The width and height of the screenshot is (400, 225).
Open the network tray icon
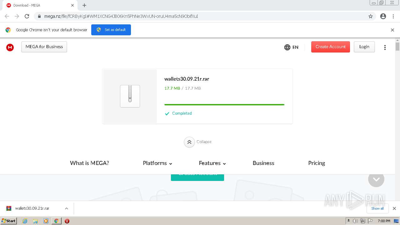coord(363,221)
